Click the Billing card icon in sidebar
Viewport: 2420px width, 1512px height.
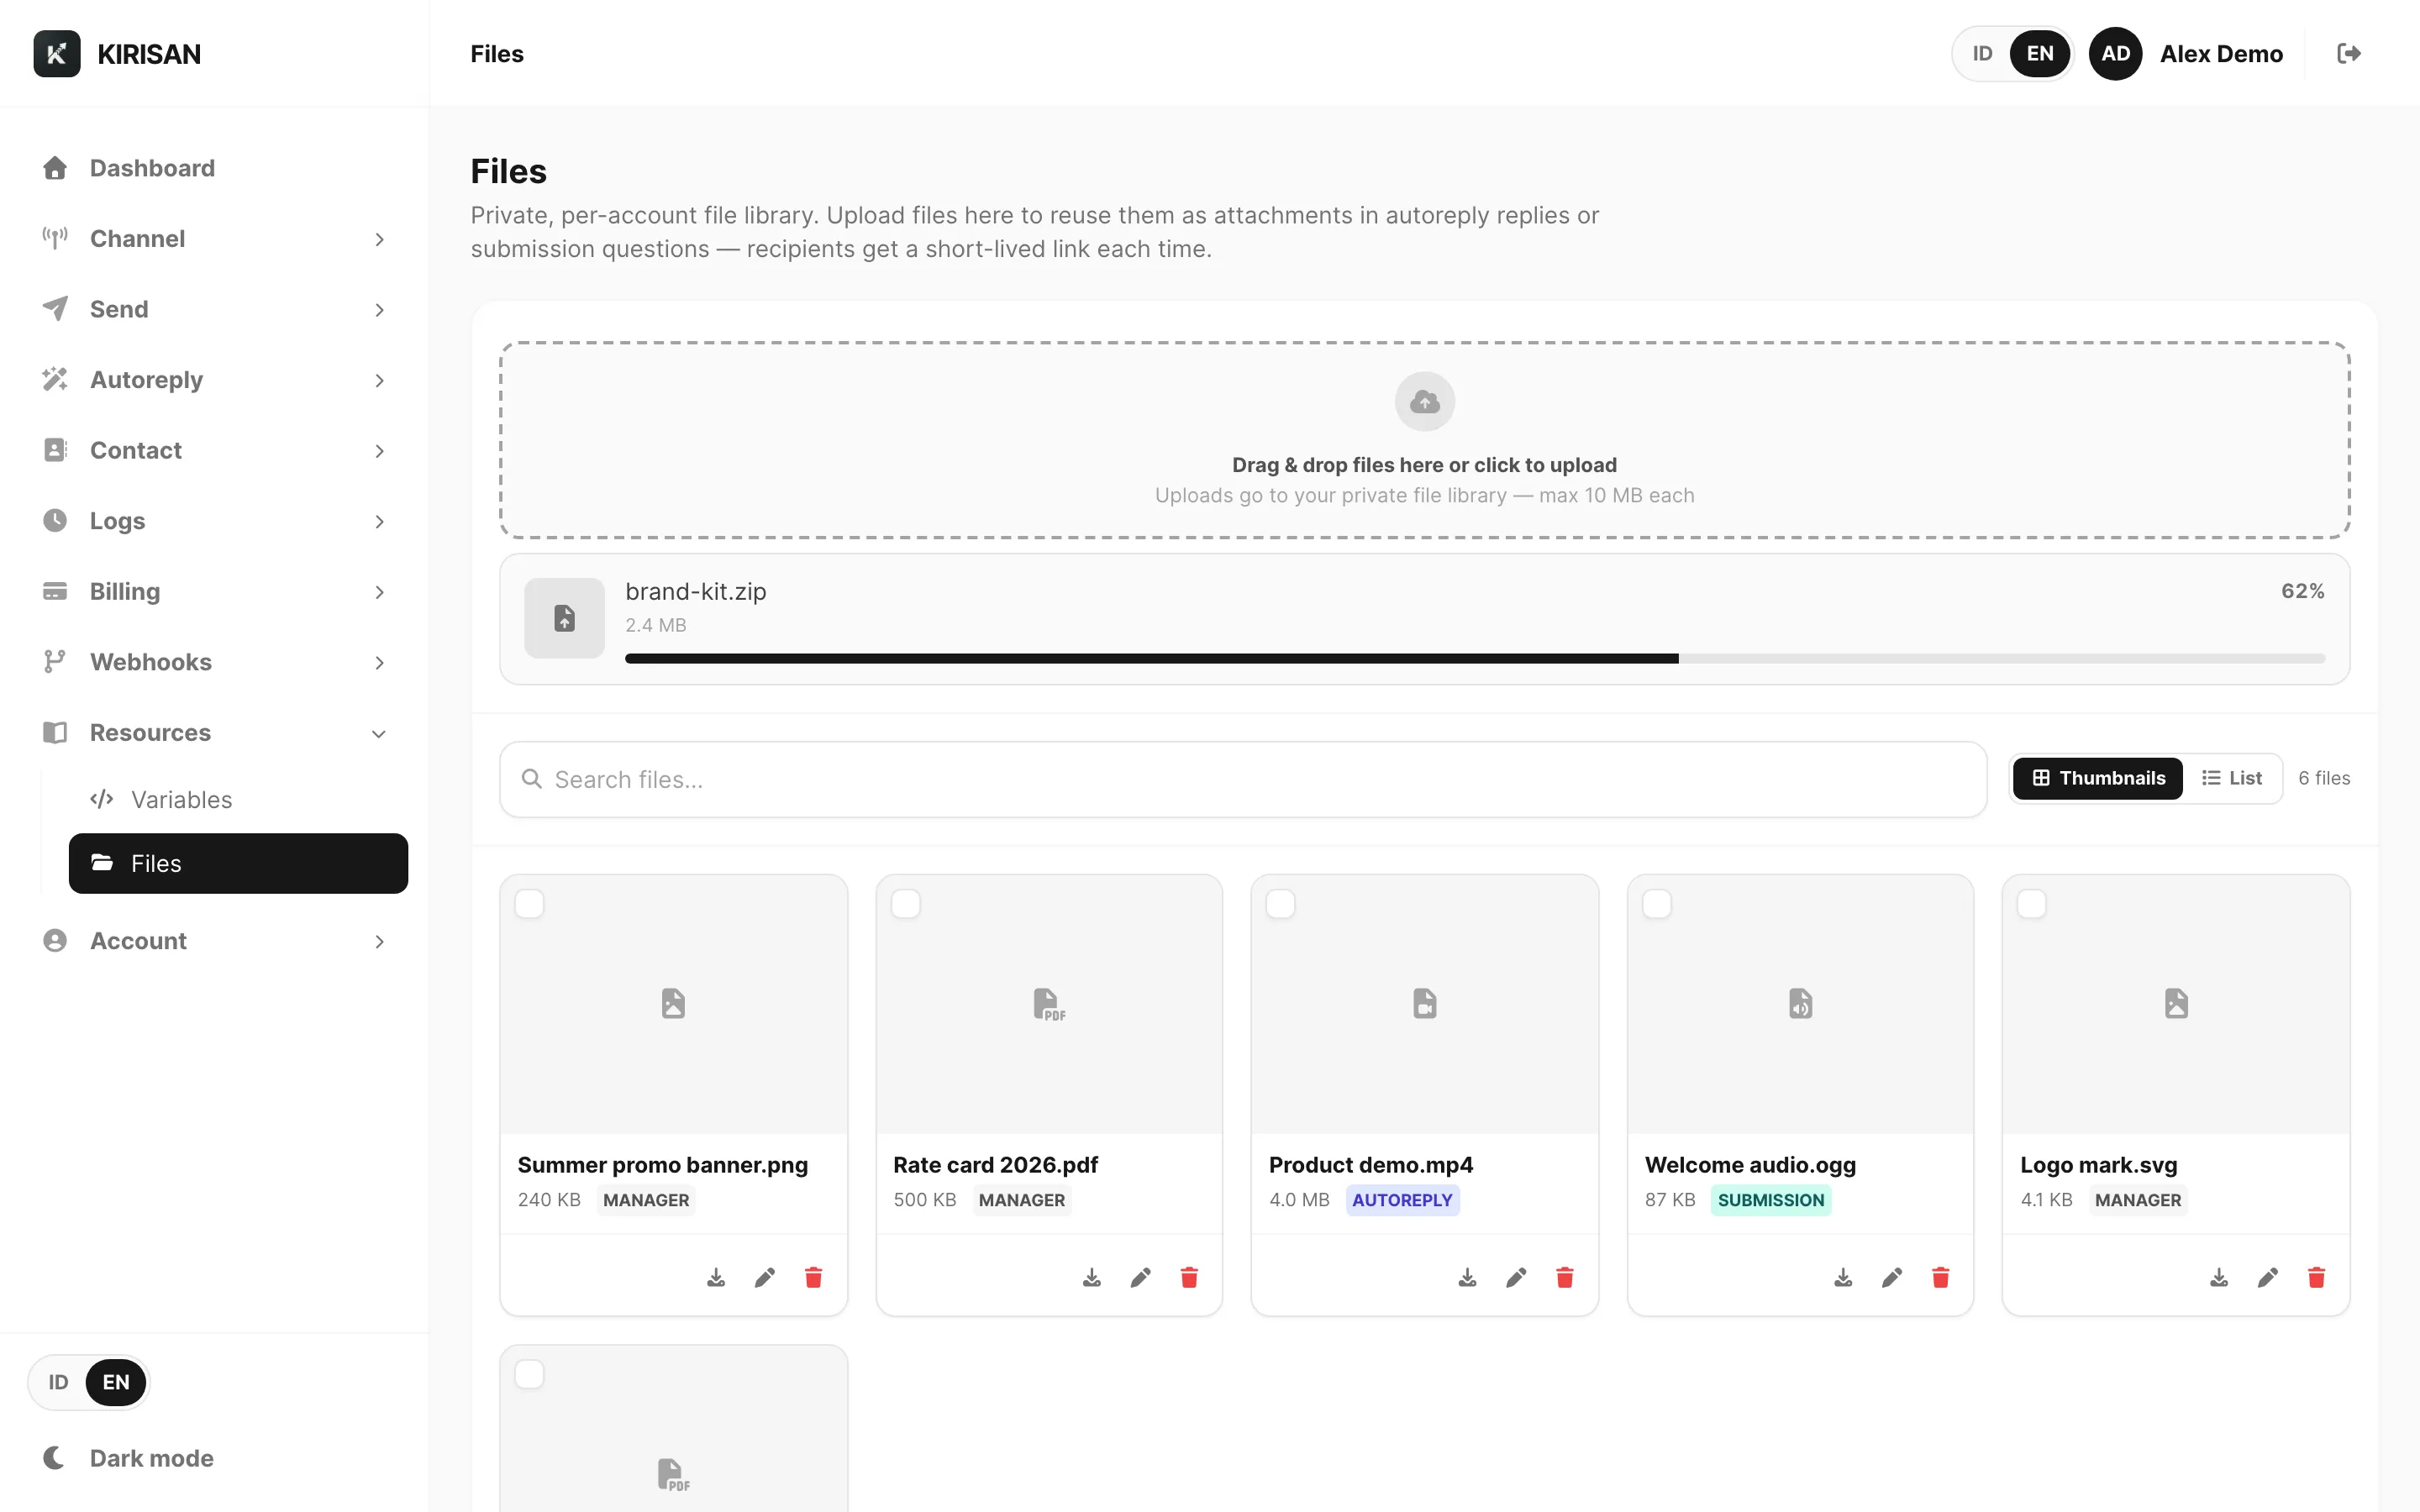click(55, 591)
